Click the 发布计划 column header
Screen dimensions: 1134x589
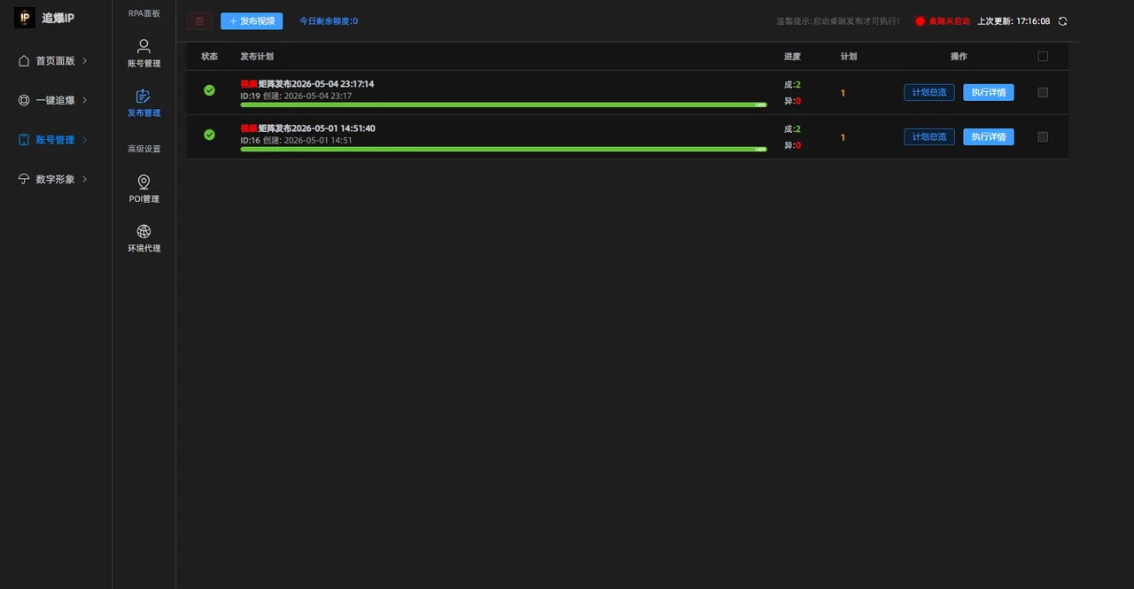[257, 57]
